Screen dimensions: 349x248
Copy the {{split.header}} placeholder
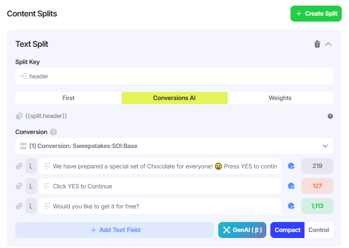pyautogui.click(x=19, y=116)
